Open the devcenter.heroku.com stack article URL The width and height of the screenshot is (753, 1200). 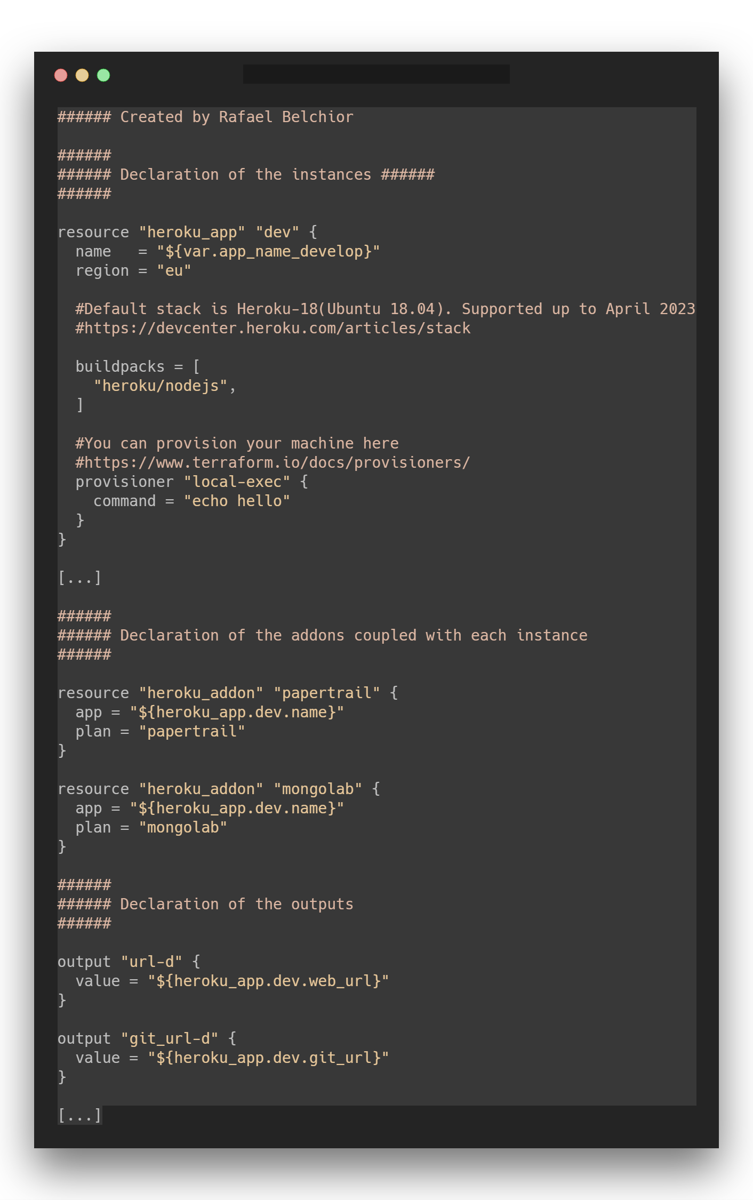(273, 329)
